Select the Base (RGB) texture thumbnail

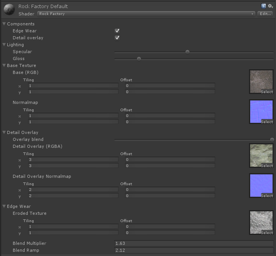261,82
